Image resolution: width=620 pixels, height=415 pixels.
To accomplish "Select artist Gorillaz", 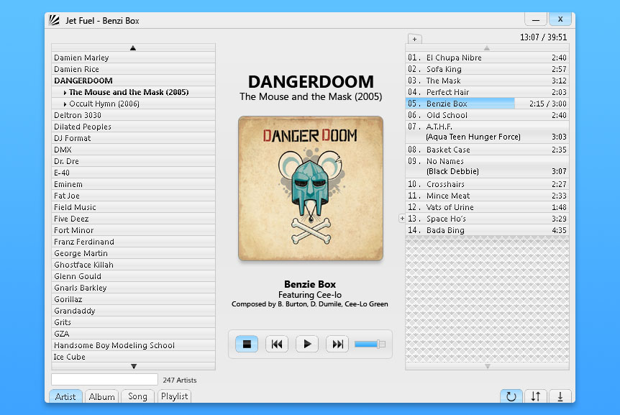I will pos(133,298).
